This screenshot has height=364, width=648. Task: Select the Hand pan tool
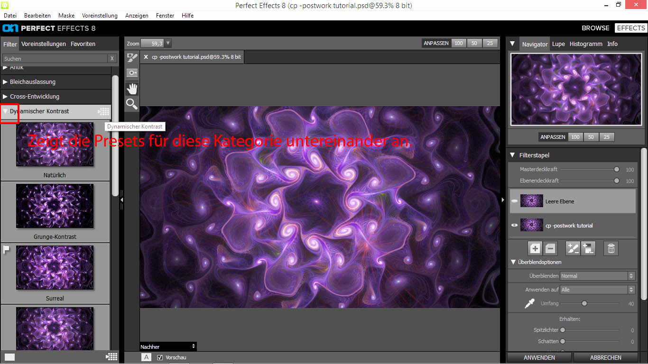pyautogui.click(x=132, y=89)
